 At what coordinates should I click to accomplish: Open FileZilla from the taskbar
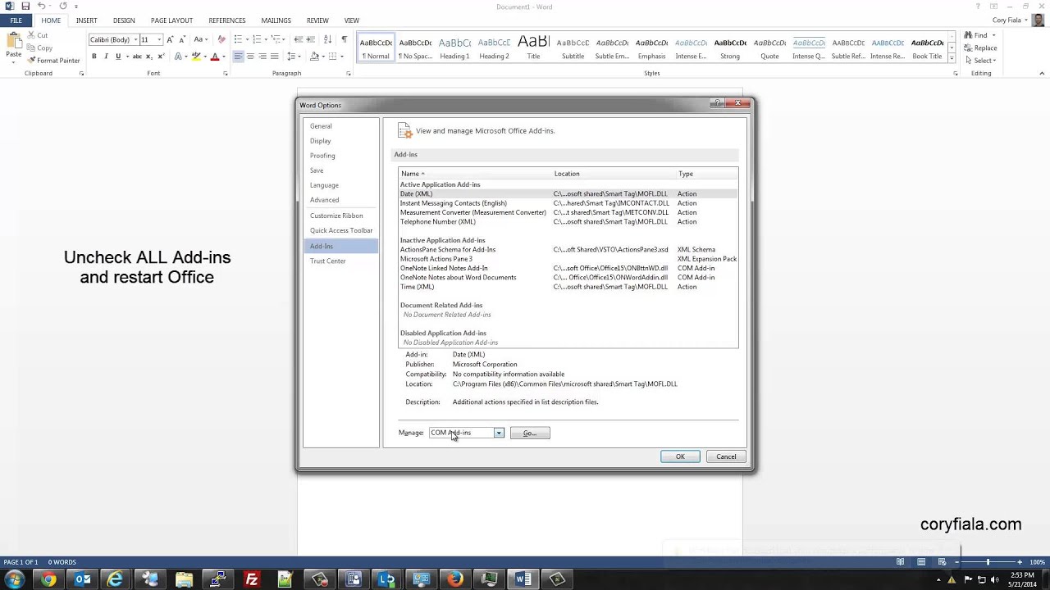click(252, 579)
